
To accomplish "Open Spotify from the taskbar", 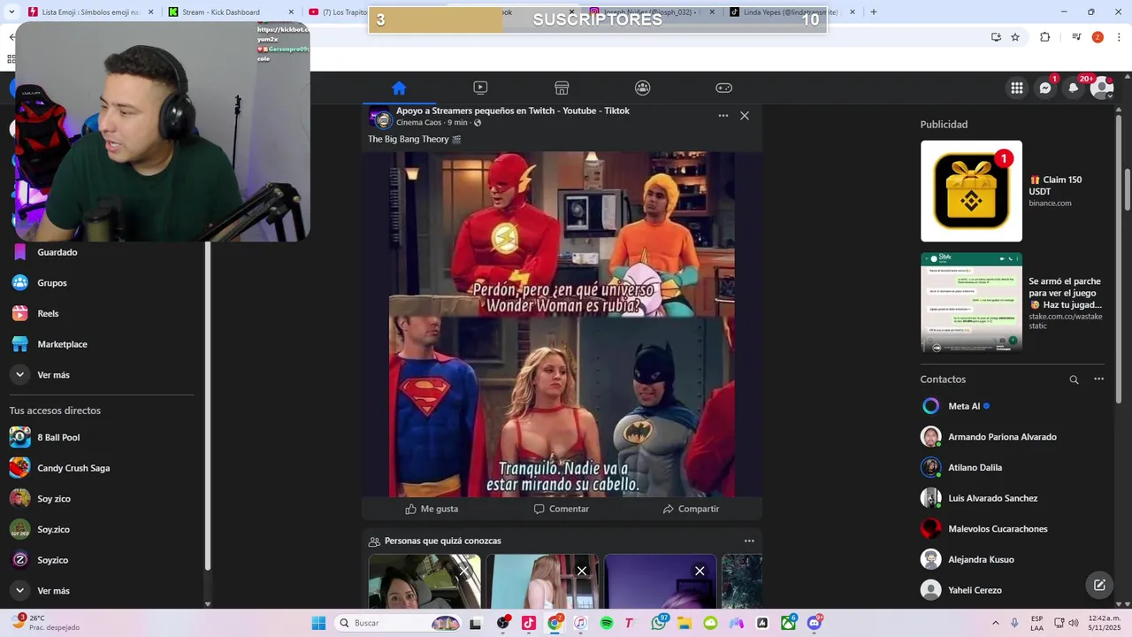I will point(607,623).
